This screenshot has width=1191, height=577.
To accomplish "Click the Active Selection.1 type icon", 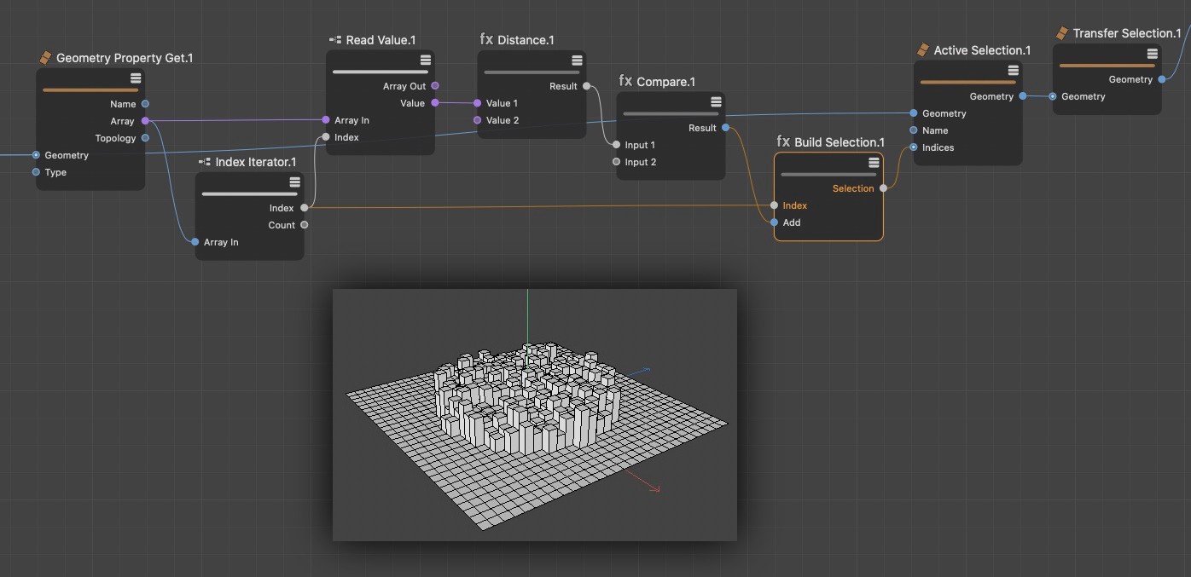I will 923,50.
